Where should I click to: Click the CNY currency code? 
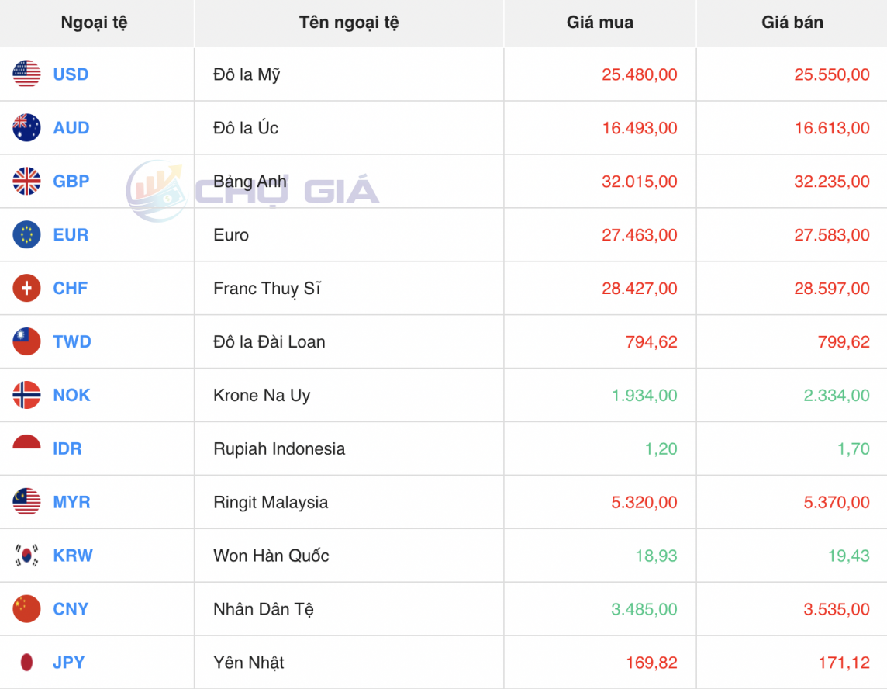(69, 609)
